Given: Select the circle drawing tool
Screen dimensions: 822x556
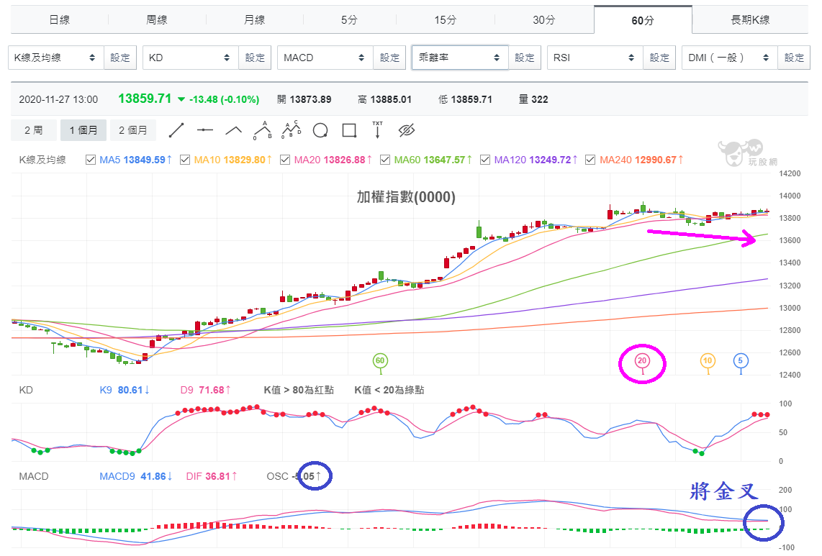Looking at the screenshot, I should [x=320, y=130].
